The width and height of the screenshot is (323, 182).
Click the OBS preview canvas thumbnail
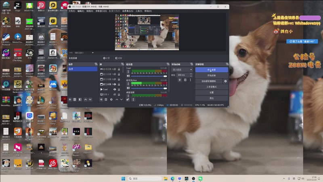click(x=147, y=32)
